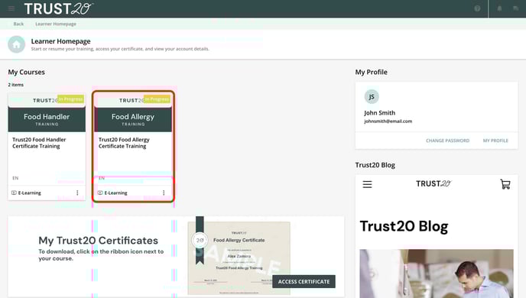
Task: Open Food Allergy course options menu
Action: pyautogui.click(x=164, y=193)
